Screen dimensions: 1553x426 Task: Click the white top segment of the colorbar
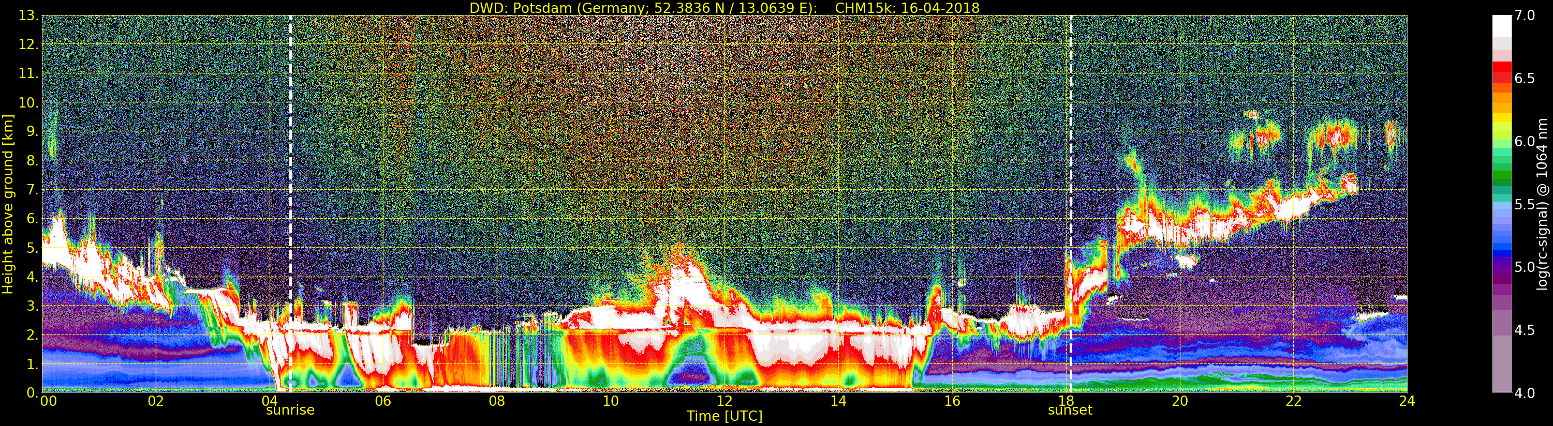1502,26
